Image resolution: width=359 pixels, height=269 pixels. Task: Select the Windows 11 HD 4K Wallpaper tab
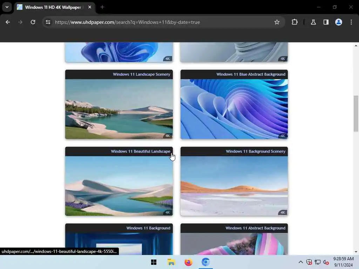tap(54, 7)
